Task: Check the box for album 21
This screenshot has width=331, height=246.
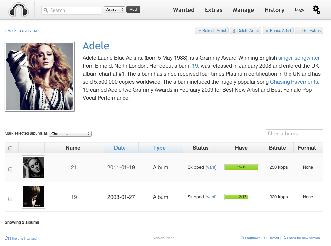Action: (10, 169)
